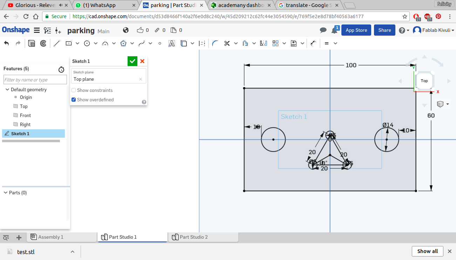Click the globe public document icon

pyautogui.click(x=126, y=30)
